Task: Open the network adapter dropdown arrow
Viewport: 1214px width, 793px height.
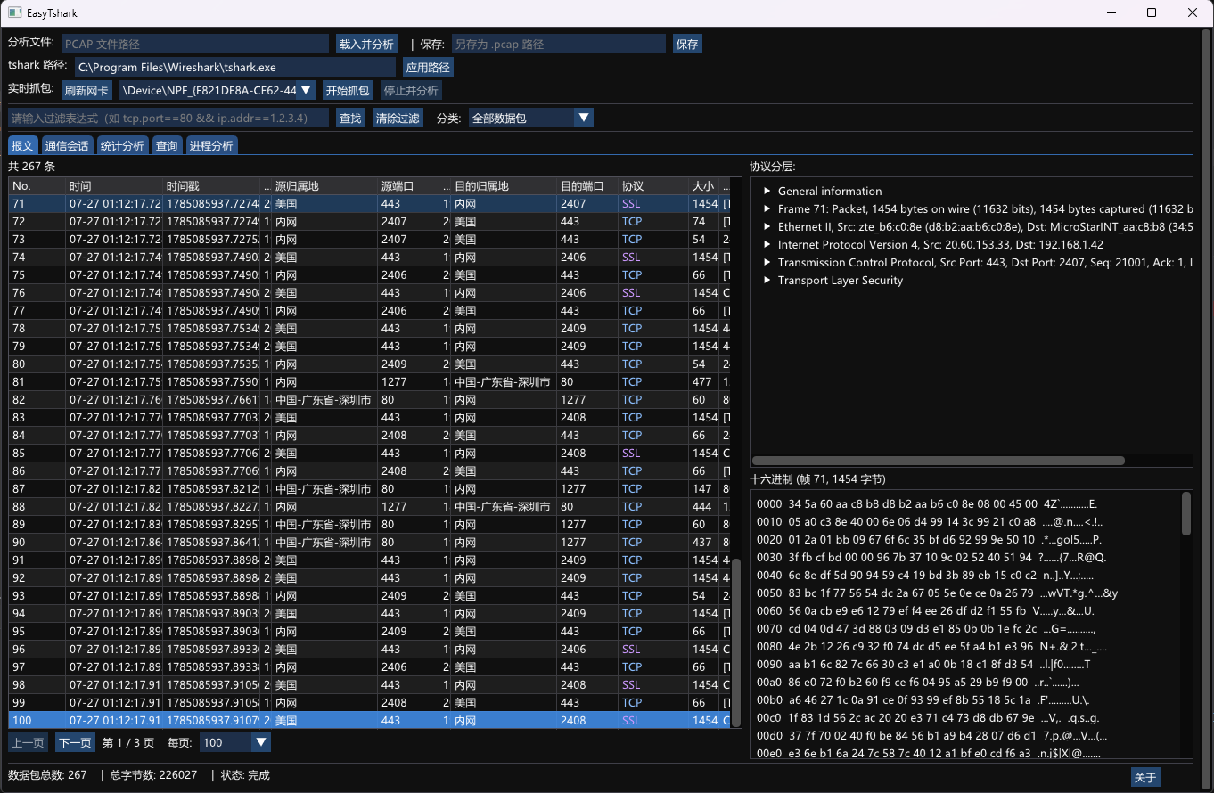Action: click(306, 90)
